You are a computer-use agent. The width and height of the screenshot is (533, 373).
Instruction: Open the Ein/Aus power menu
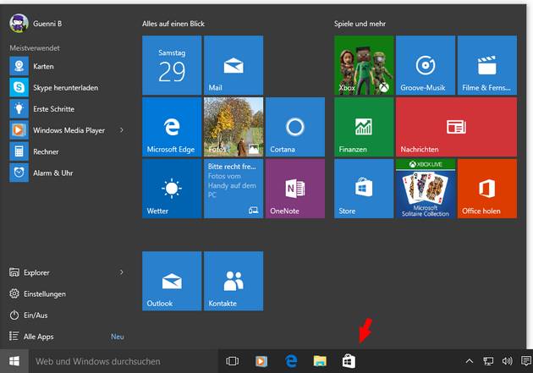pyautogui.click(x=29, y=315)
